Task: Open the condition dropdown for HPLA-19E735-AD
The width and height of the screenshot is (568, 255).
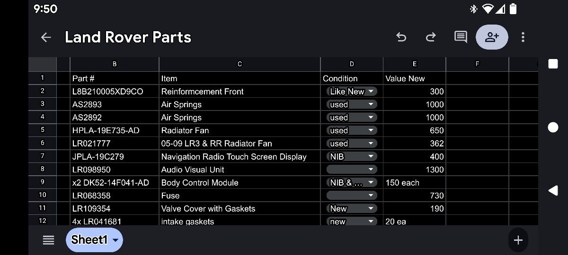Action: pyautogui.click(x=351, y=130)
